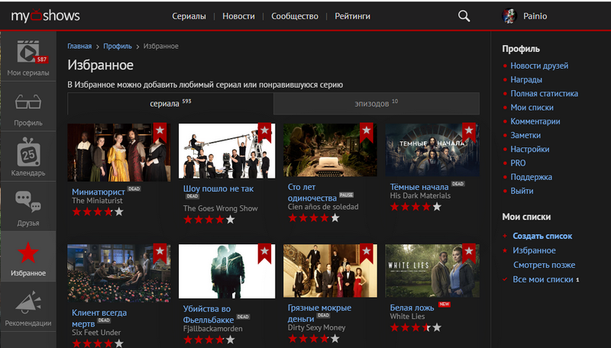This screenshot has height=348, width=611.
Task: Open Клиент всегда мертв title link
Action: pos(99,318)
